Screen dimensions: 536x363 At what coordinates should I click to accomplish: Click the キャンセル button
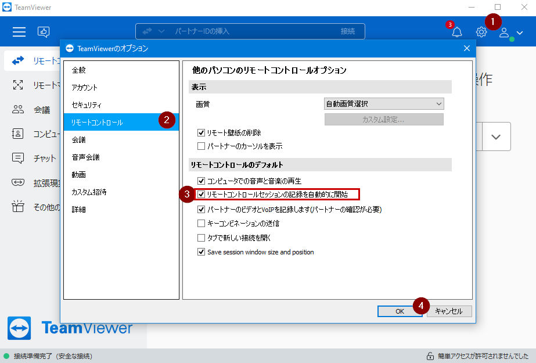(x=449, y=311)
